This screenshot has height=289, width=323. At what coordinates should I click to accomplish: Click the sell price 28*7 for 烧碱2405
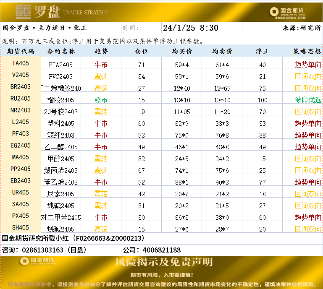[222, 229]
